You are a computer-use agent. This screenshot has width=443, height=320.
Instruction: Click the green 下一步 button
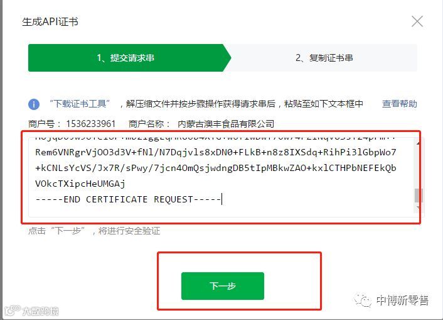[x=223, y=286]
